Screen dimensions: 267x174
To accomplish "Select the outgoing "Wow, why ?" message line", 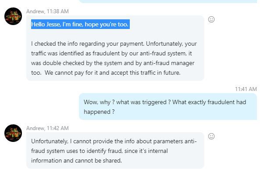I will pyautogui.click(x=165, y=102).
